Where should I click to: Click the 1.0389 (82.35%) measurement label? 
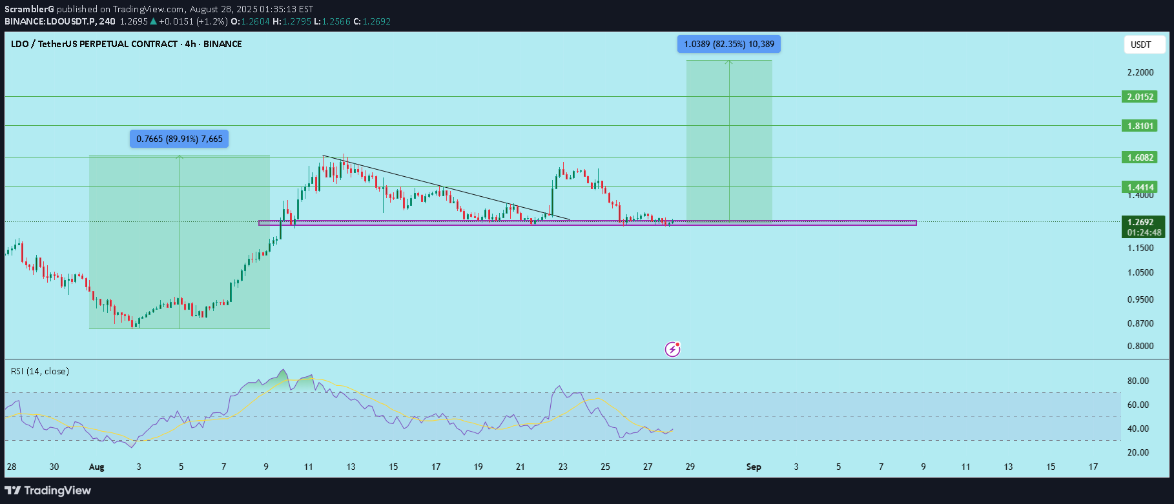[729, 44]
